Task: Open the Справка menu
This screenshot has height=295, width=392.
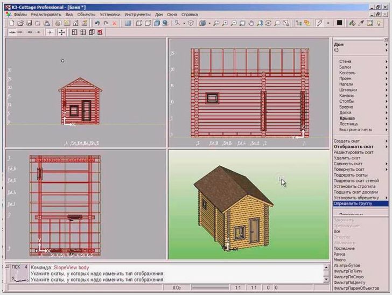Action: pos(190,15)
